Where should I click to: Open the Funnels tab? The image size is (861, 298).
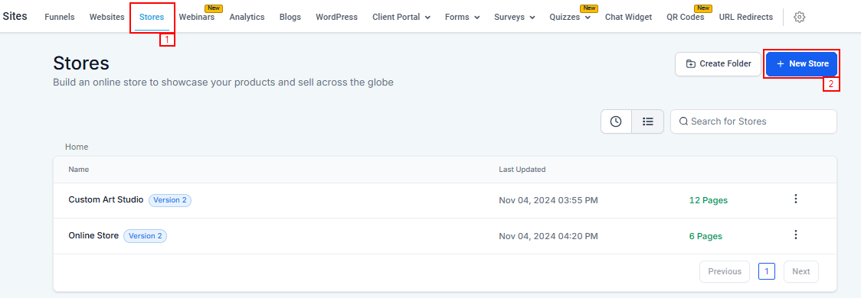click(x=59, y=17)
